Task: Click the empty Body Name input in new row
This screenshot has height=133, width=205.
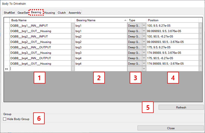Action: [x=40, y=69]
